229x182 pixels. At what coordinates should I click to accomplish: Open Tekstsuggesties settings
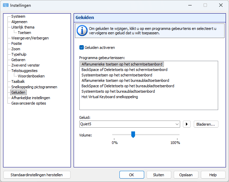coord(24,71)
